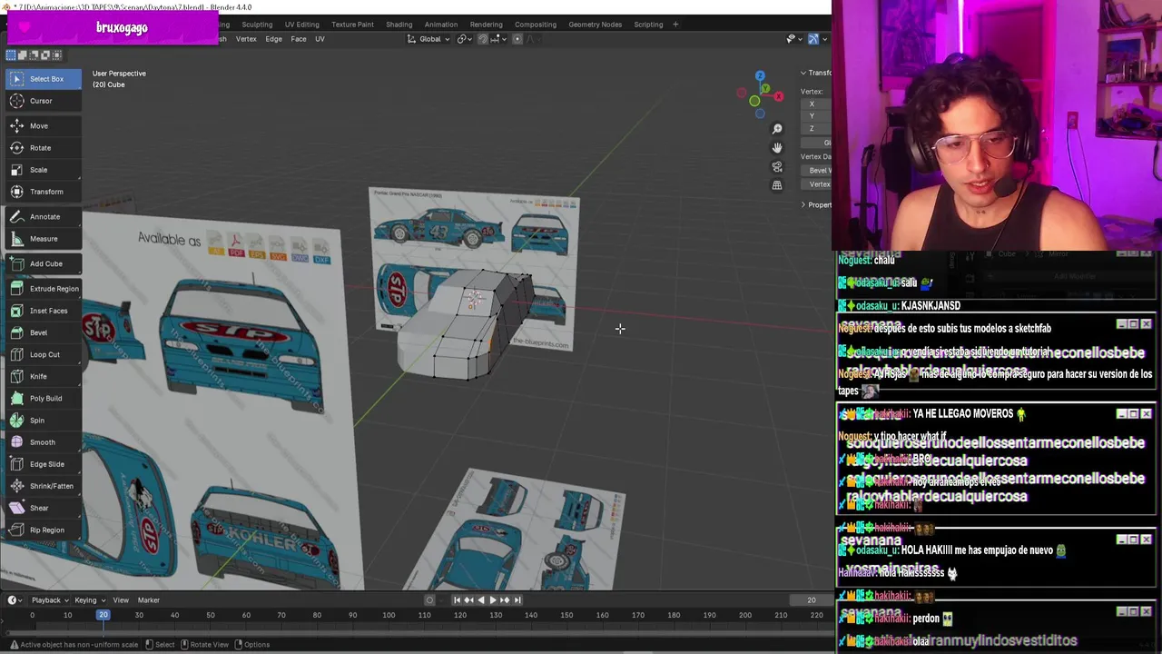The width and height of the screenshot is (1162, 654).
Task: Activate the Cursor tool
Action: 42,101
